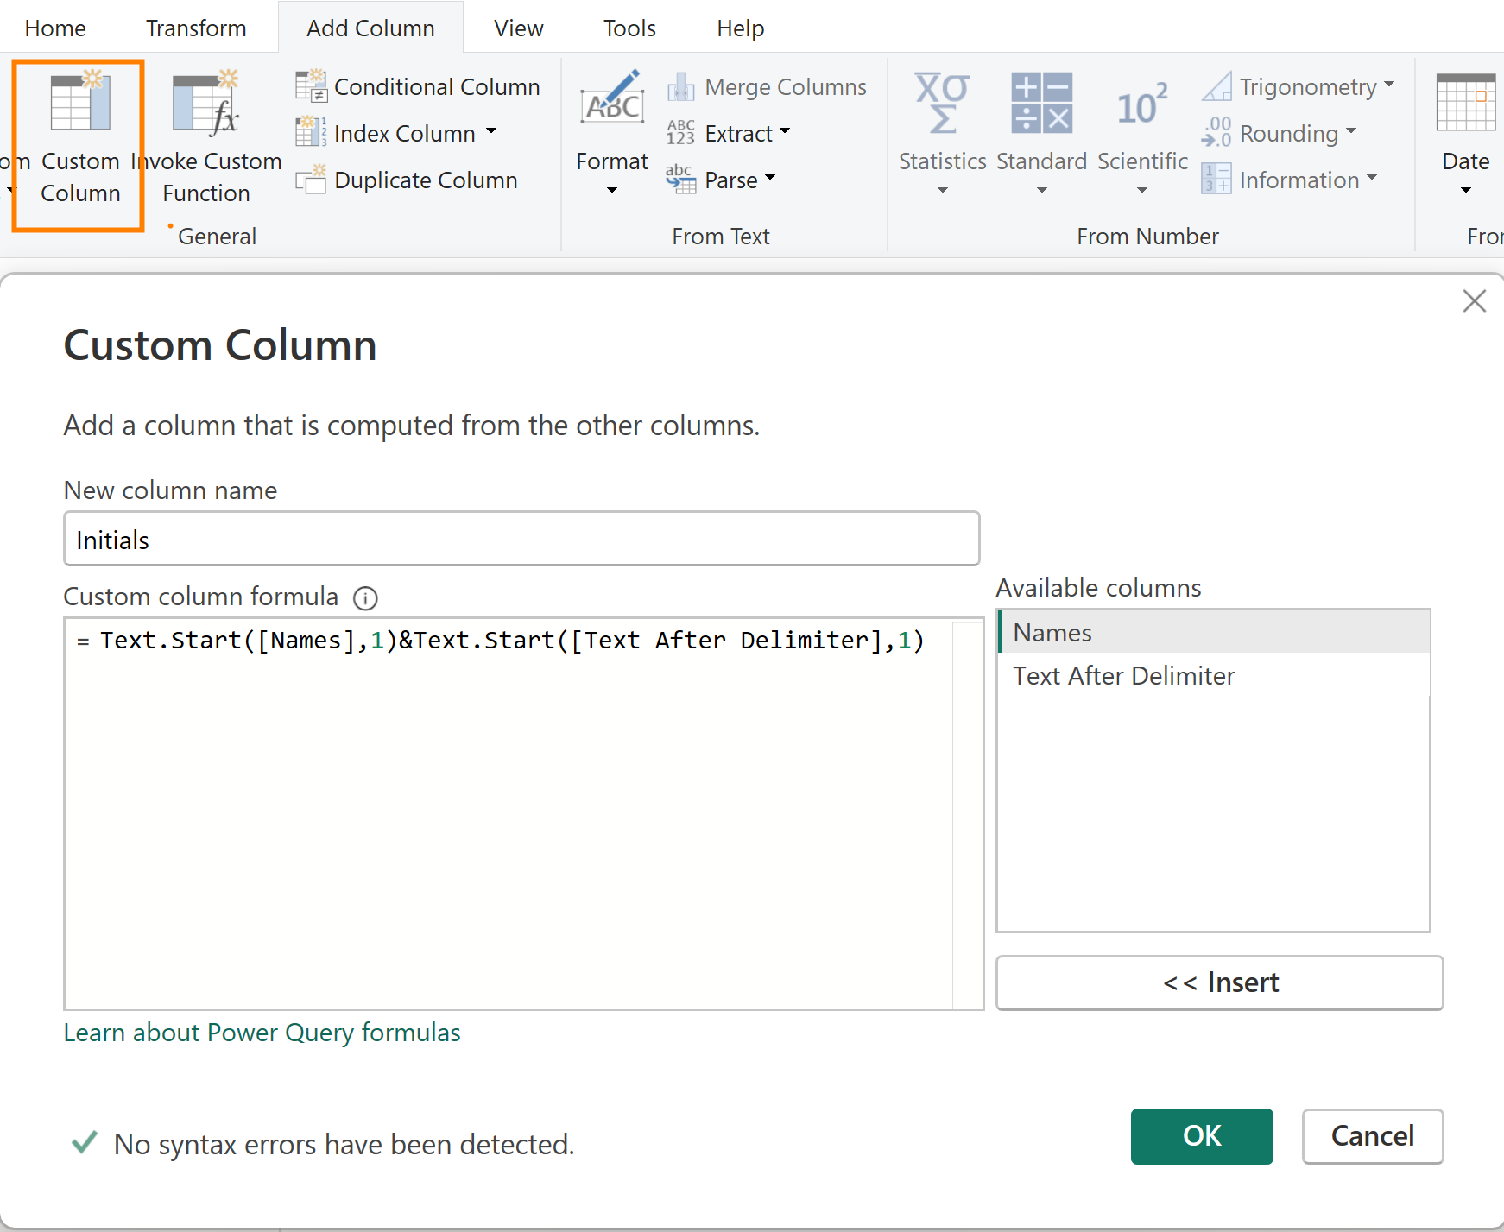The height and width of the screenshot is (1232, 1504).
Task: Click the Insert column button
Action: point(1219,982)
